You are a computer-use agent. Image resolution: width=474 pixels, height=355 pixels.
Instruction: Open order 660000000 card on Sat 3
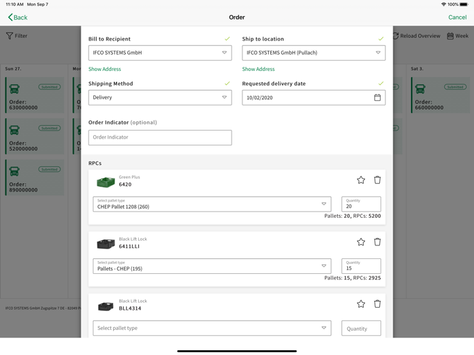point(440,95)
